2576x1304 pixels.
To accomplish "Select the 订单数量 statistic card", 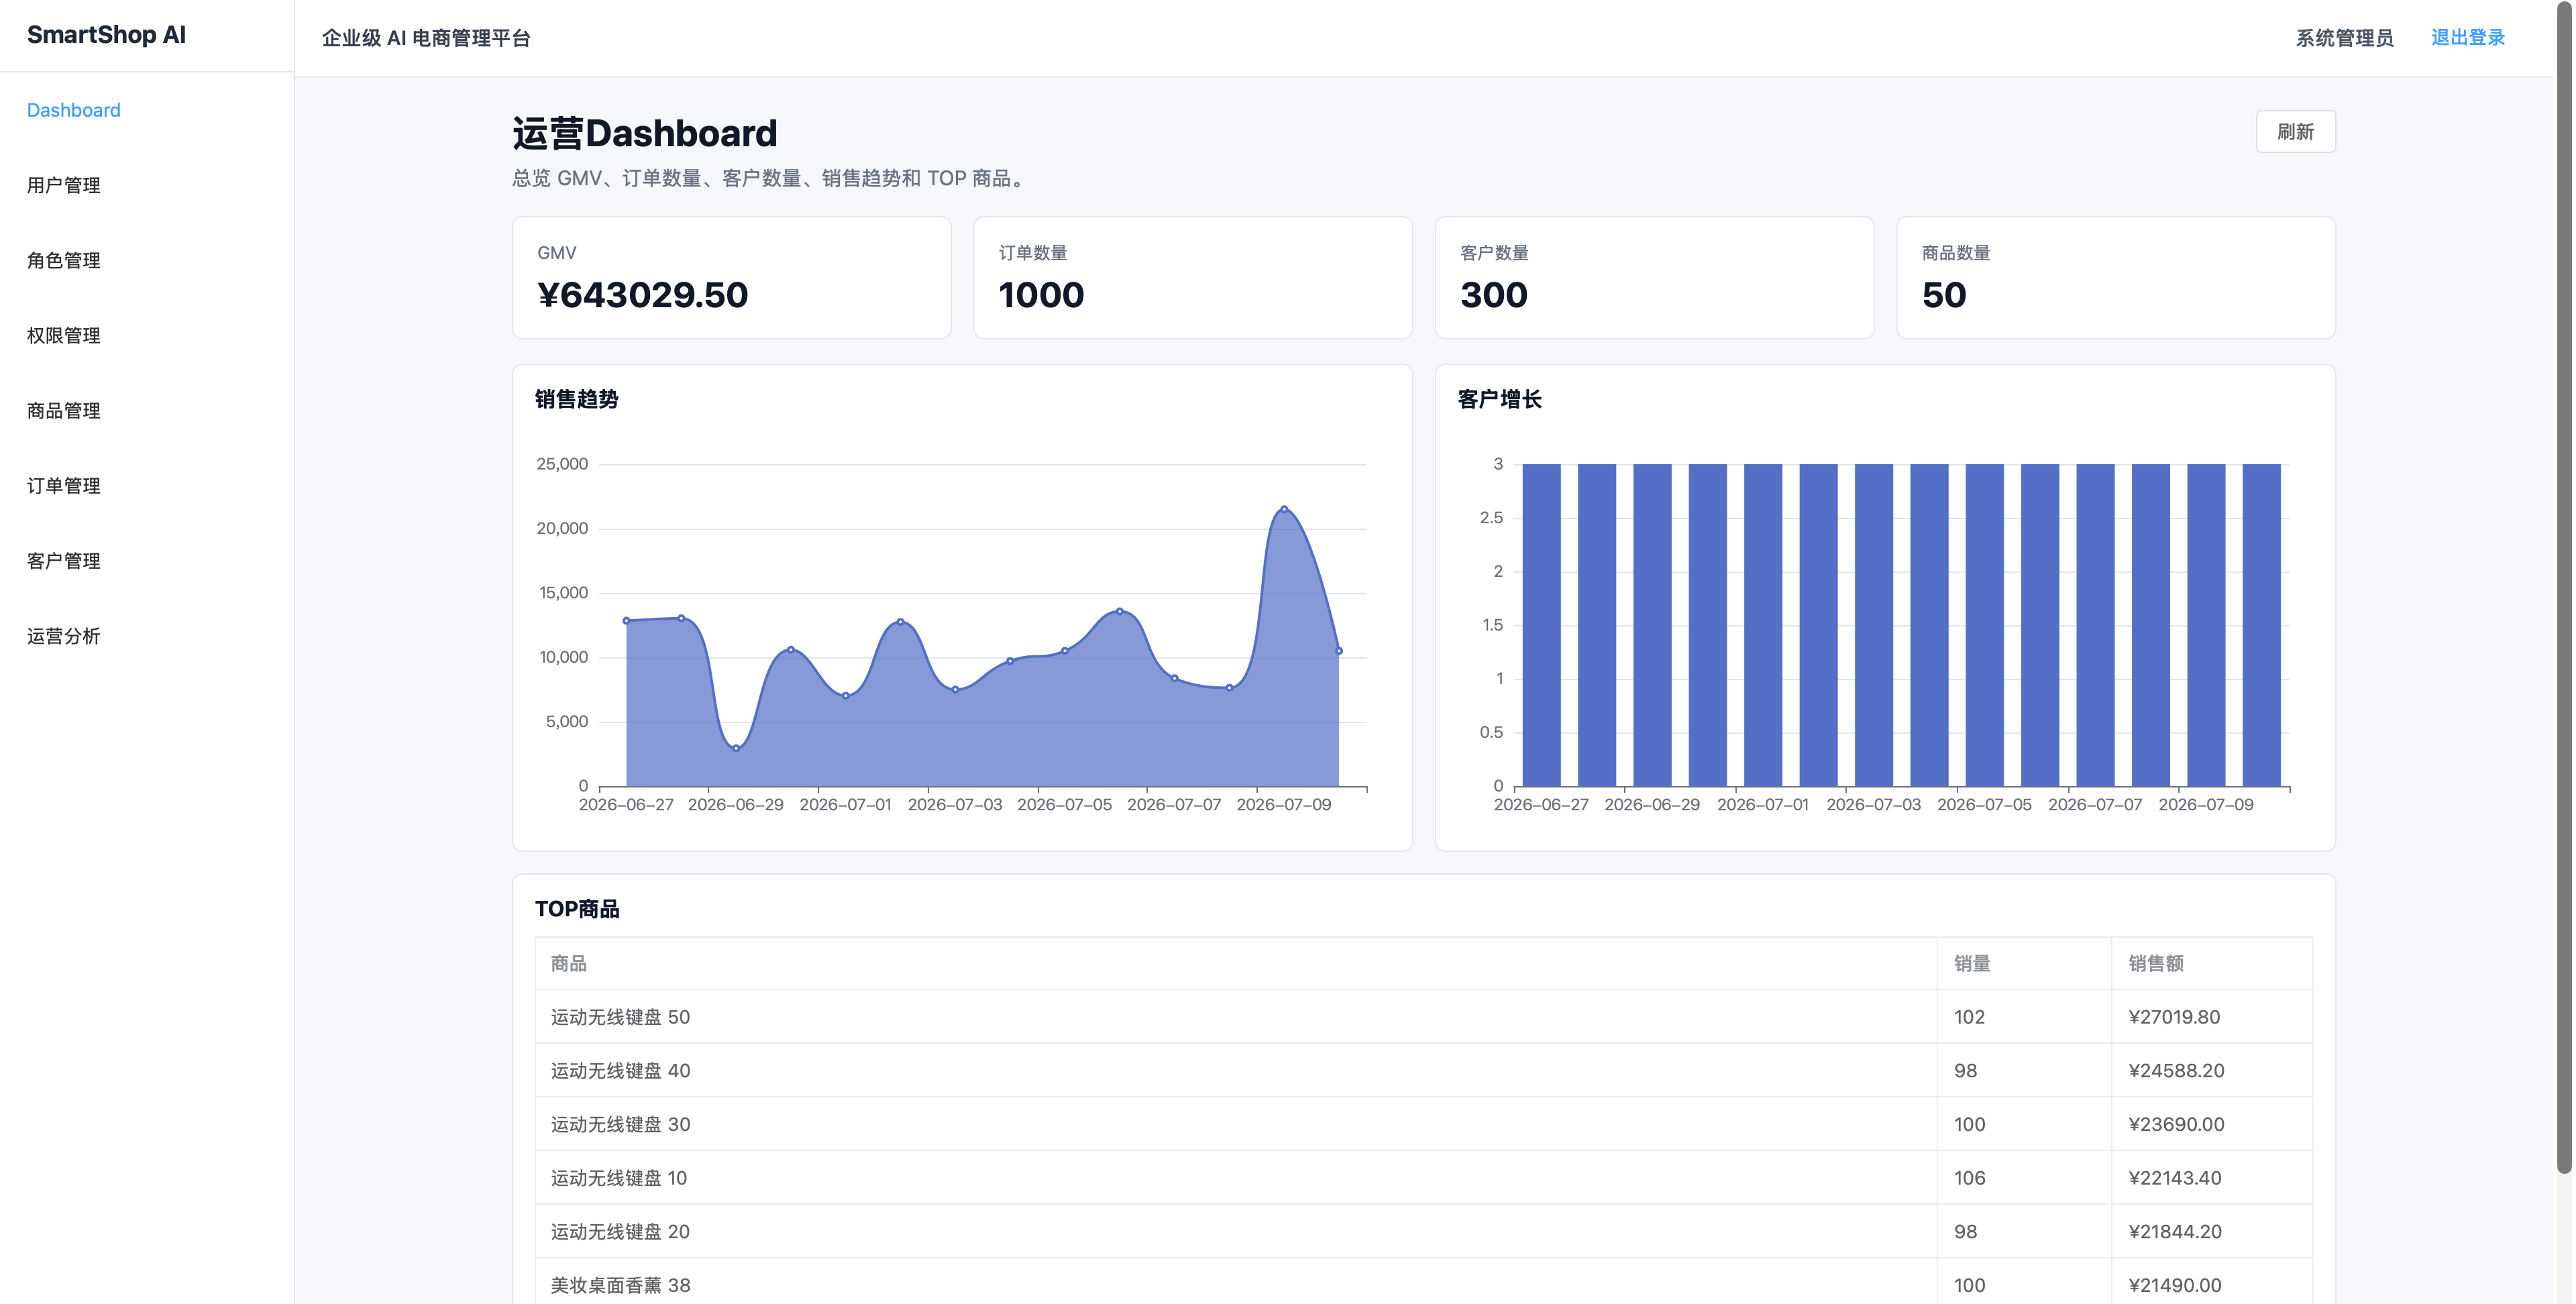I will 1193,278.
